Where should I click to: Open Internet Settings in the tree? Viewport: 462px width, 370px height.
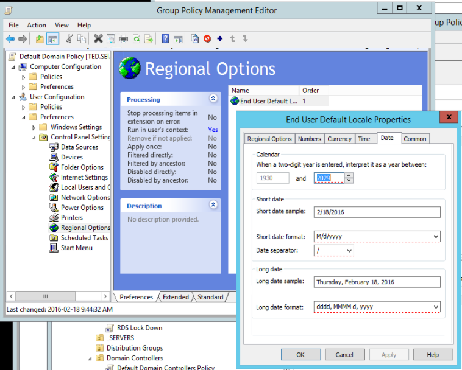click(84, 177)
